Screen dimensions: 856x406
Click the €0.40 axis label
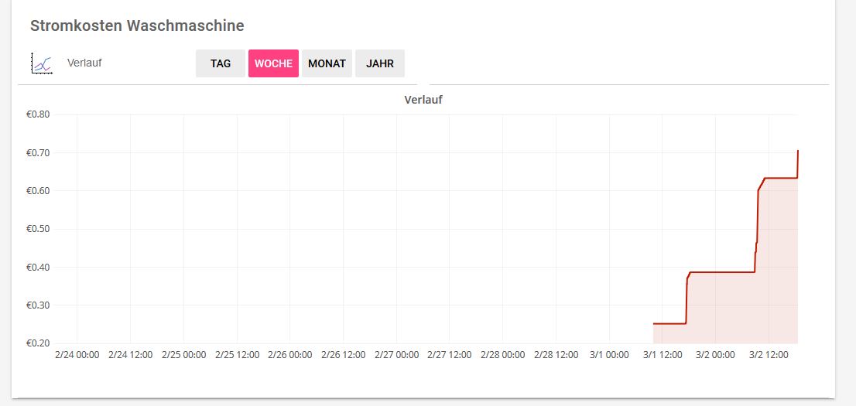(38, 267)
